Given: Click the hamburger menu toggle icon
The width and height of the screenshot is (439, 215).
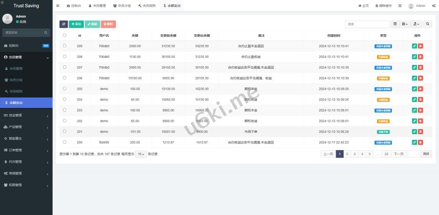Looking at the screenshot, I should (x=58, y=6).
